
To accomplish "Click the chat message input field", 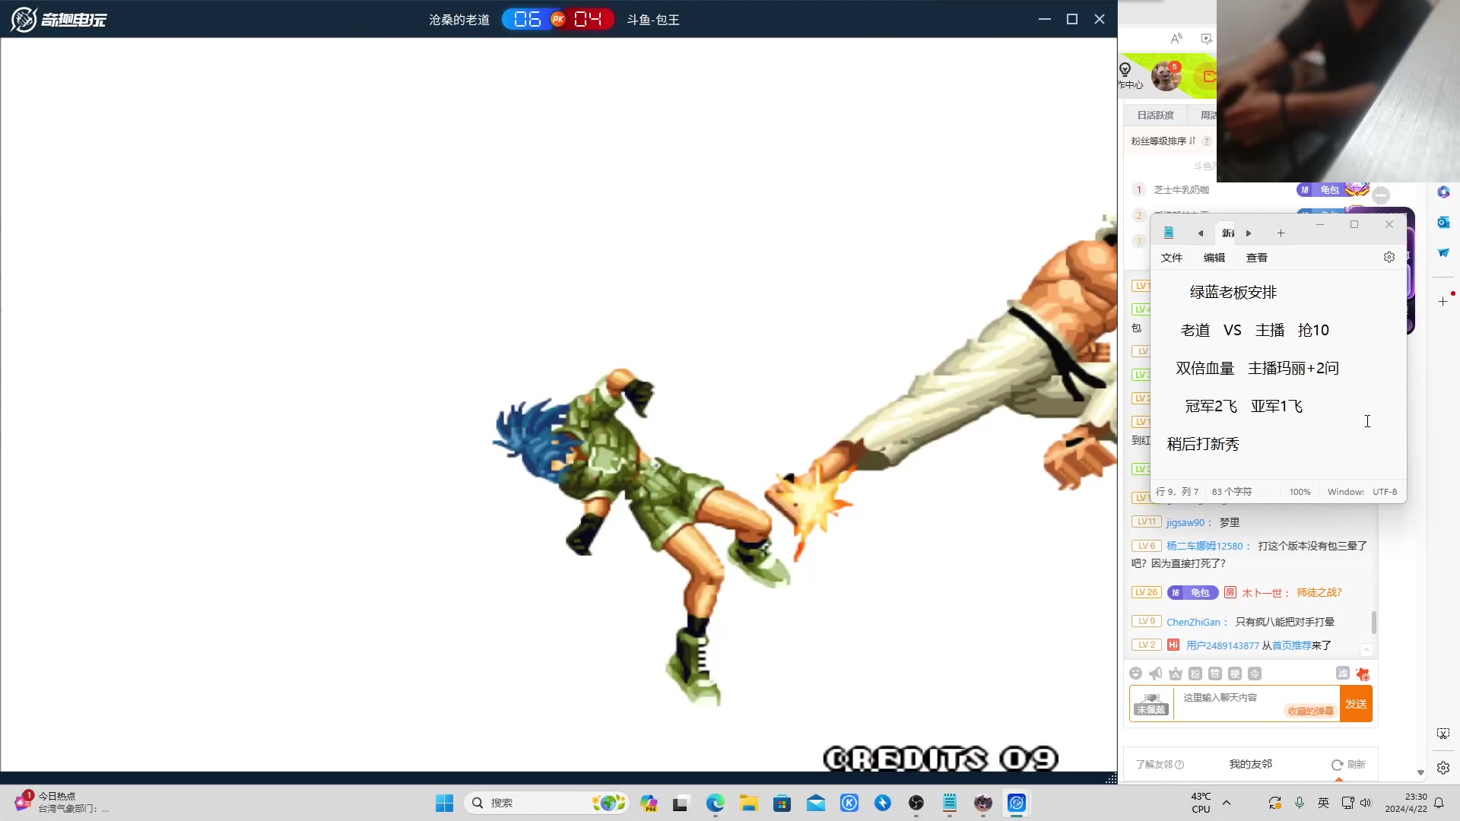I will (1232, 698).
